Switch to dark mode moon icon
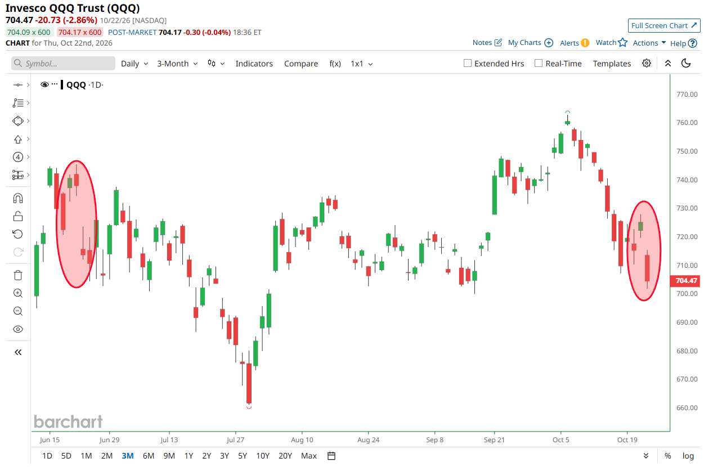This screenshot has width=704, height=467. (x=686, y=63)
